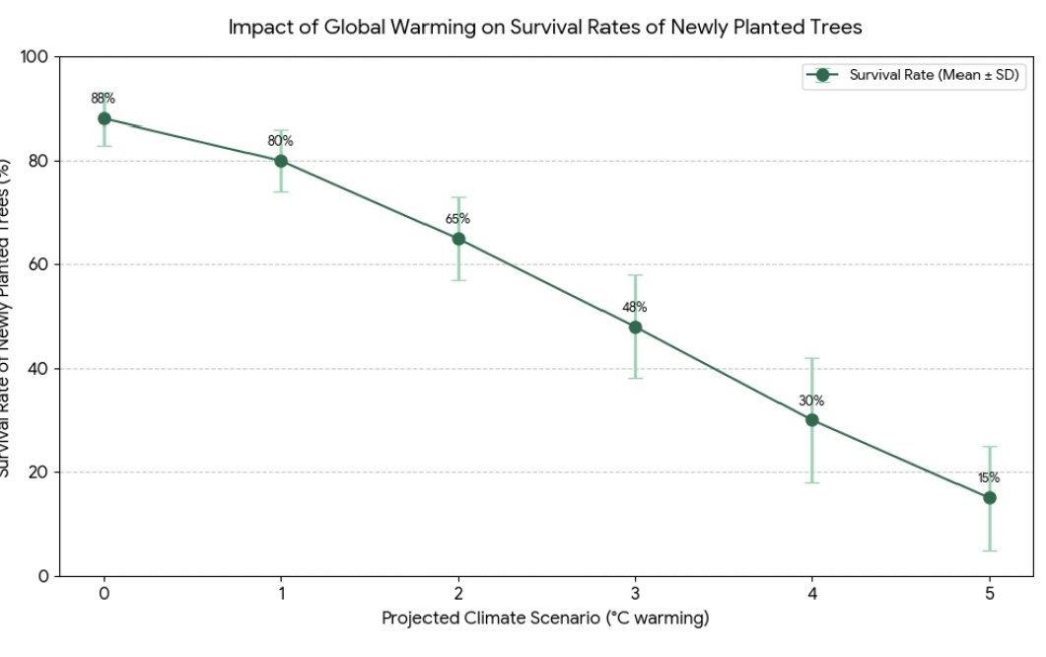Click the legend's green line marker icon
This screenshot has width=1046, height=657.
tap(823, 76)
